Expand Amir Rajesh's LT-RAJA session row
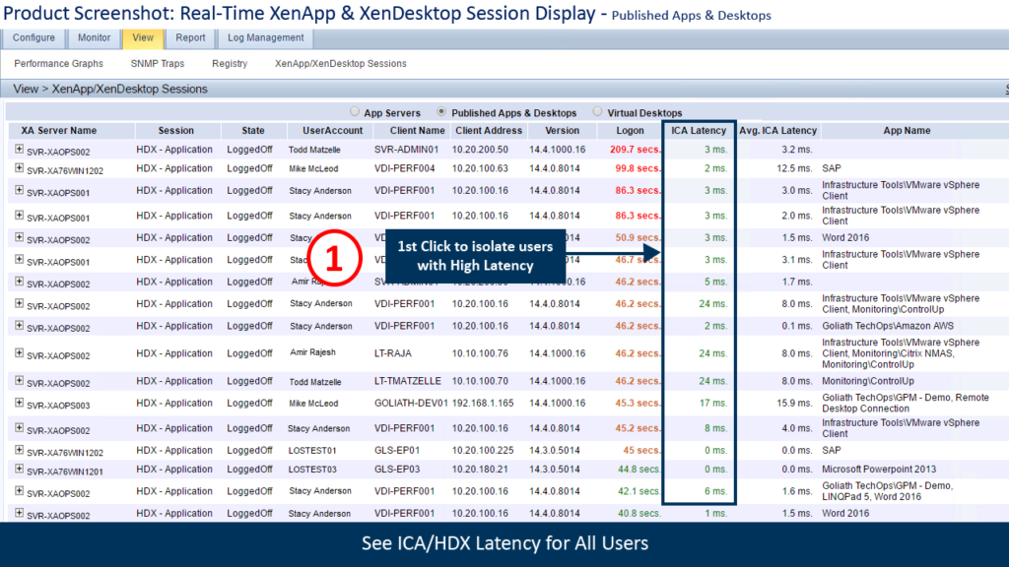This screenshot has height=567, width=1009. 19,352
